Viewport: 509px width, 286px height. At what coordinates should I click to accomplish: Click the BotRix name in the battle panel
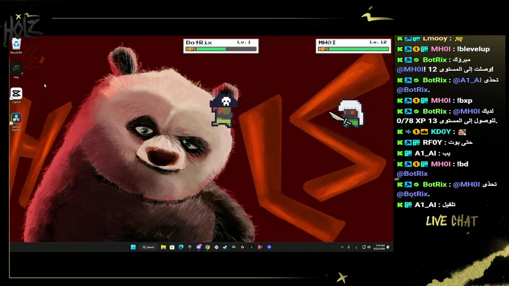199,43
